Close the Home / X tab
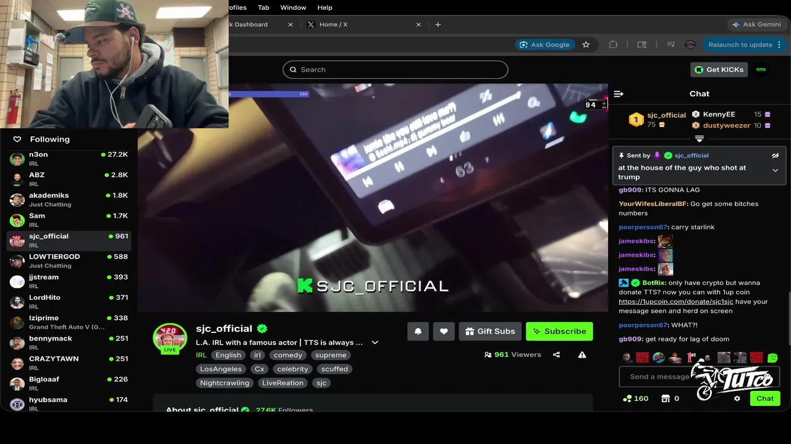Viewport: 791px width, 444px height. pos(418,25)
